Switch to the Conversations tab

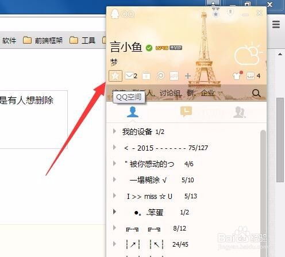point(186,112)
